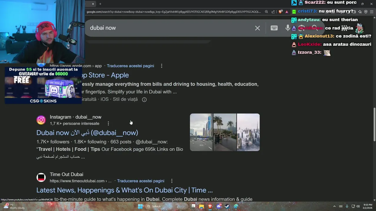376x211 pixels.
Task: Open more options for Instagram result
Action: pyautogui.click(x=108, y=123)
